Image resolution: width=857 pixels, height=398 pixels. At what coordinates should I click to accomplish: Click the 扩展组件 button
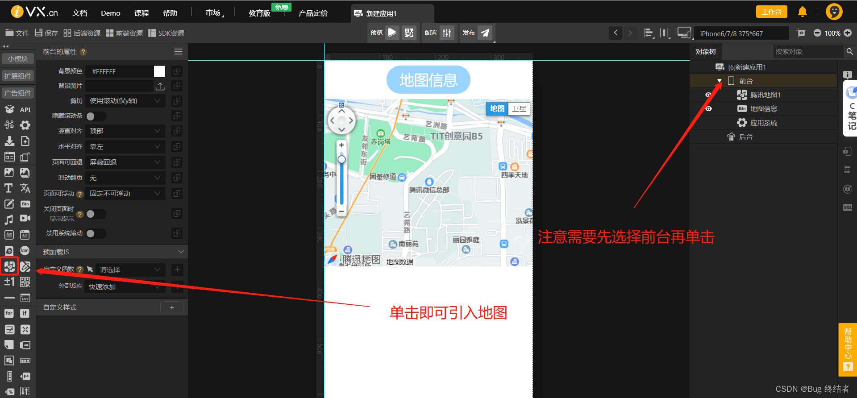18,76
